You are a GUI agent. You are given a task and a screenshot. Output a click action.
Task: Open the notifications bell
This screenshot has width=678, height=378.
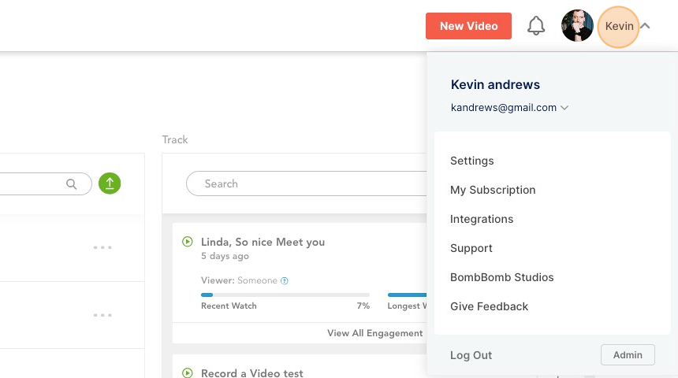[x=536, y=26]
